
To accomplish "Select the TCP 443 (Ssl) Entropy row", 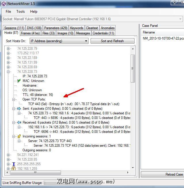I will 74,104.
